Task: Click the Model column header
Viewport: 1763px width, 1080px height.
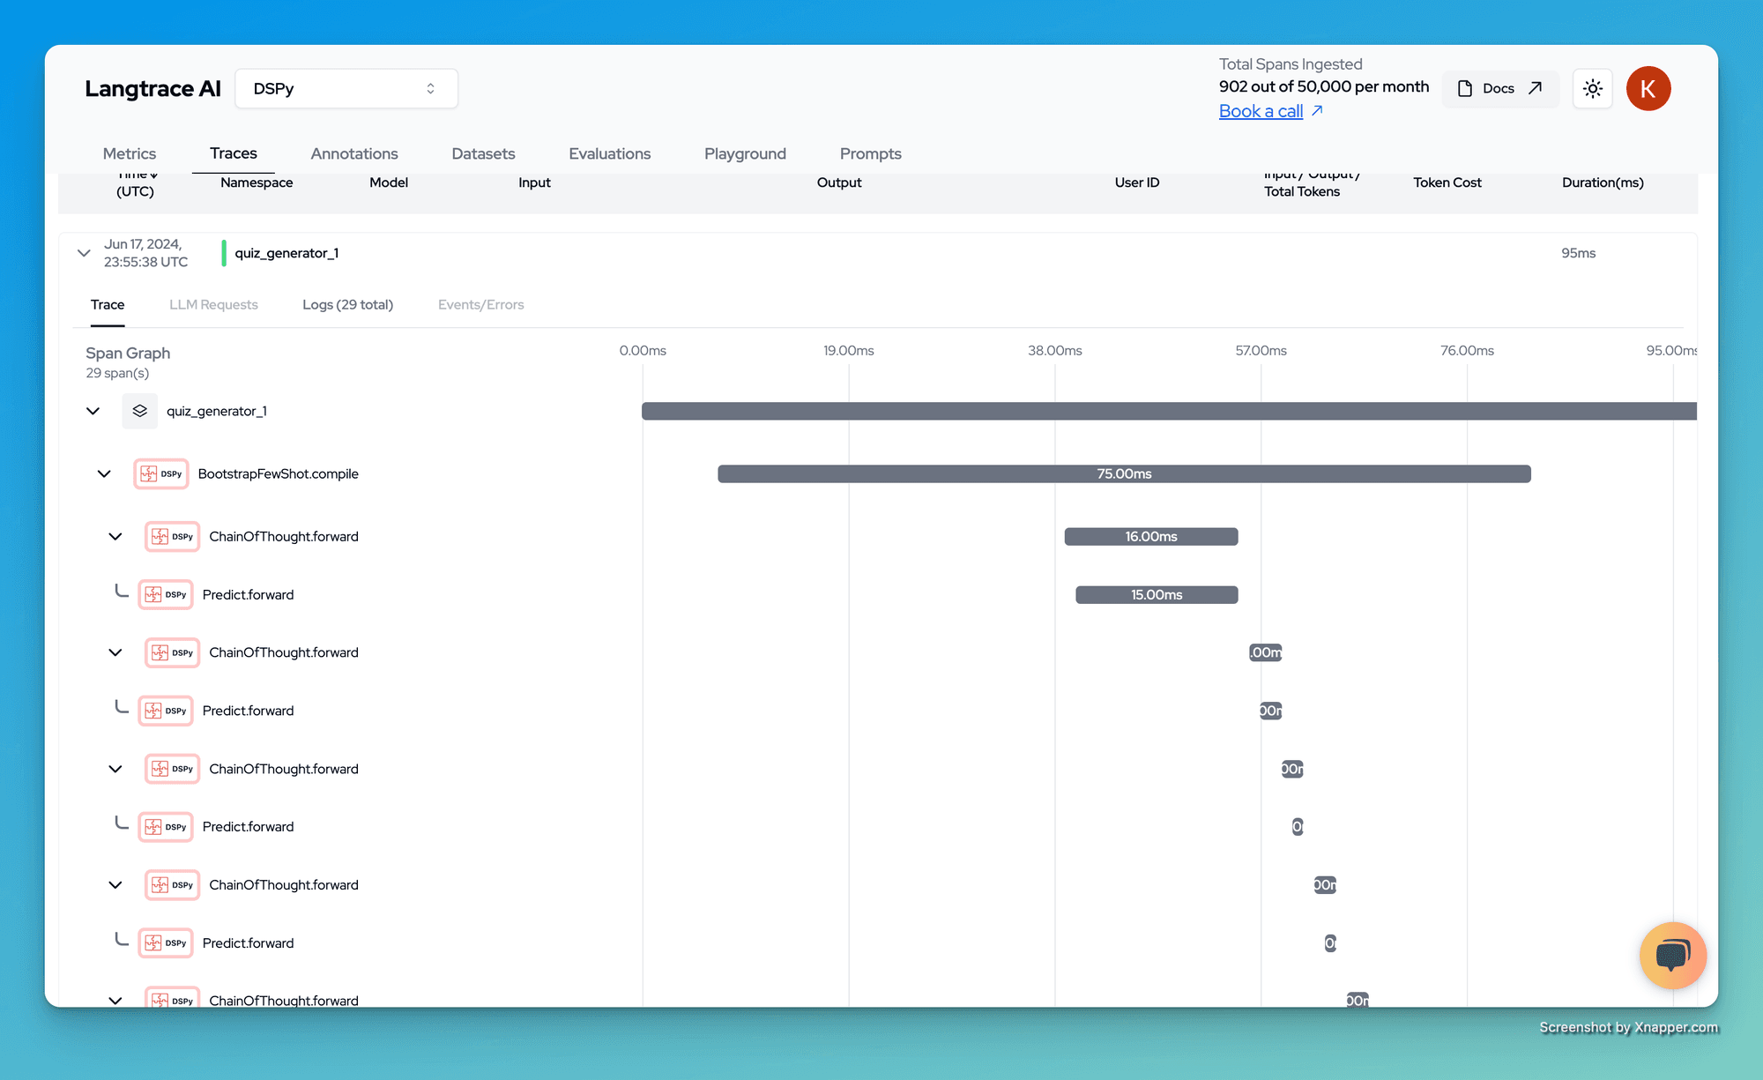Action: click(389, 182)
